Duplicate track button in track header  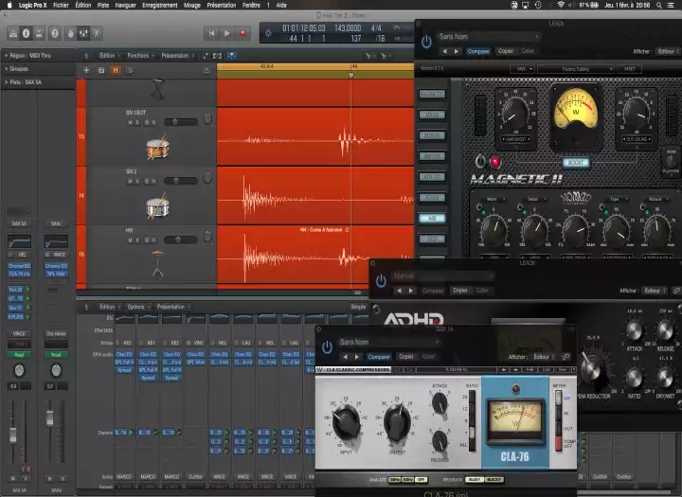pyautogui.click(x=101, y=70)
